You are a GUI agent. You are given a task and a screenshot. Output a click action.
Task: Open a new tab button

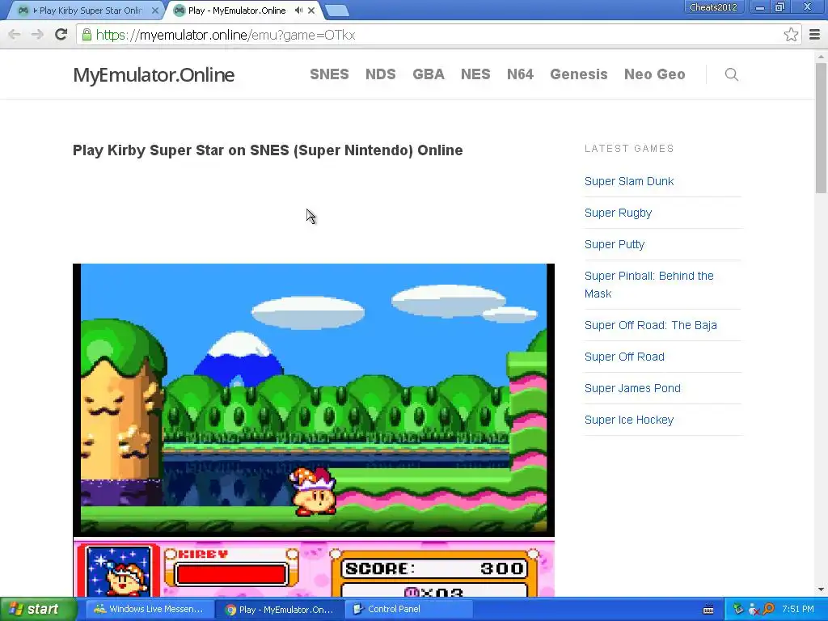[336, 10]
